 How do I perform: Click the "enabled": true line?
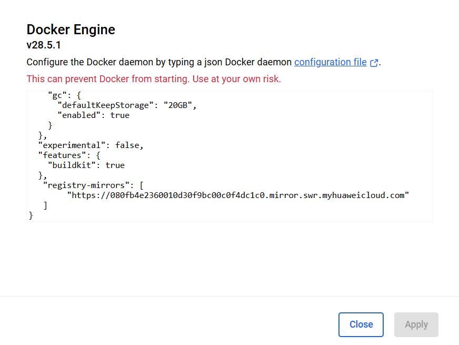point(93,115)
